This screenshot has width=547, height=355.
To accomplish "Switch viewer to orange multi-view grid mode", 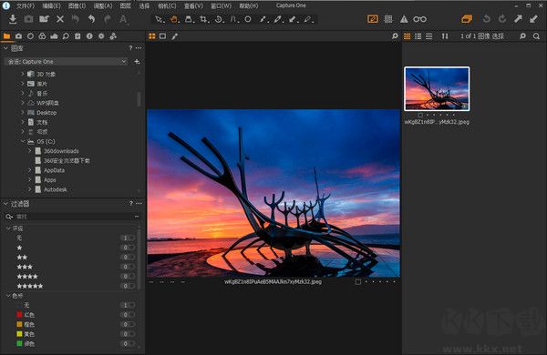I will point(152,36).
